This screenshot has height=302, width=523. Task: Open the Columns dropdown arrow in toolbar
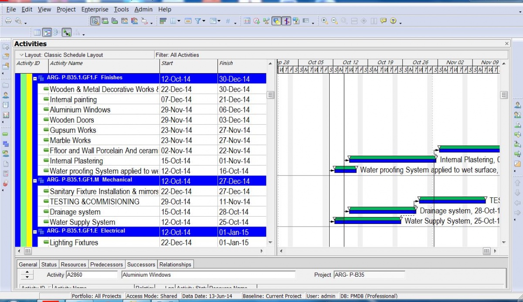tap(179, 21)
